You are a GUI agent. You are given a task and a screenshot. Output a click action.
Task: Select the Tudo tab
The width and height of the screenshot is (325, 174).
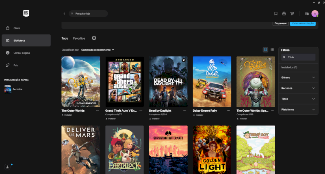[x=65, y=38]
